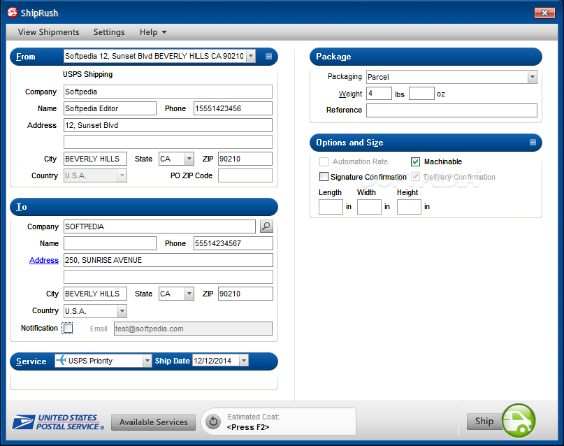Click the From second address line field
This screenshot has height=446, width=564.
pyautogui.click(x=168, y=142)
